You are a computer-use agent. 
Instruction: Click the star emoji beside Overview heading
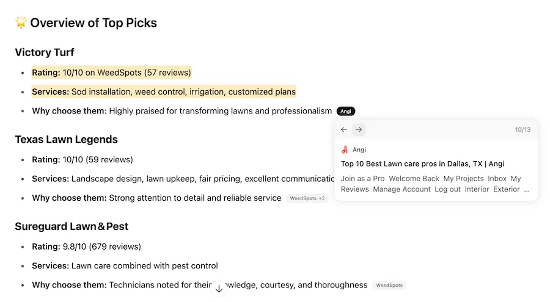click(x=21, y=23)
